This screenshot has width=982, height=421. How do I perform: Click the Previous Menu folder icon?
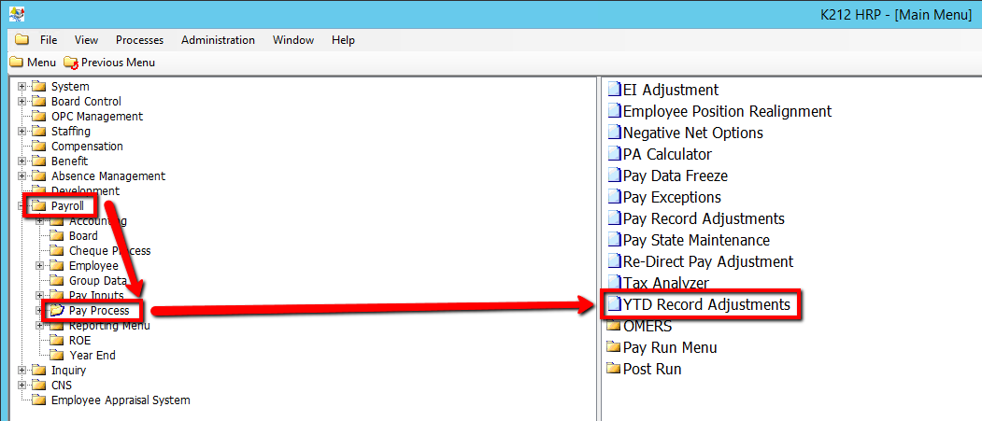tap(71, 63)
